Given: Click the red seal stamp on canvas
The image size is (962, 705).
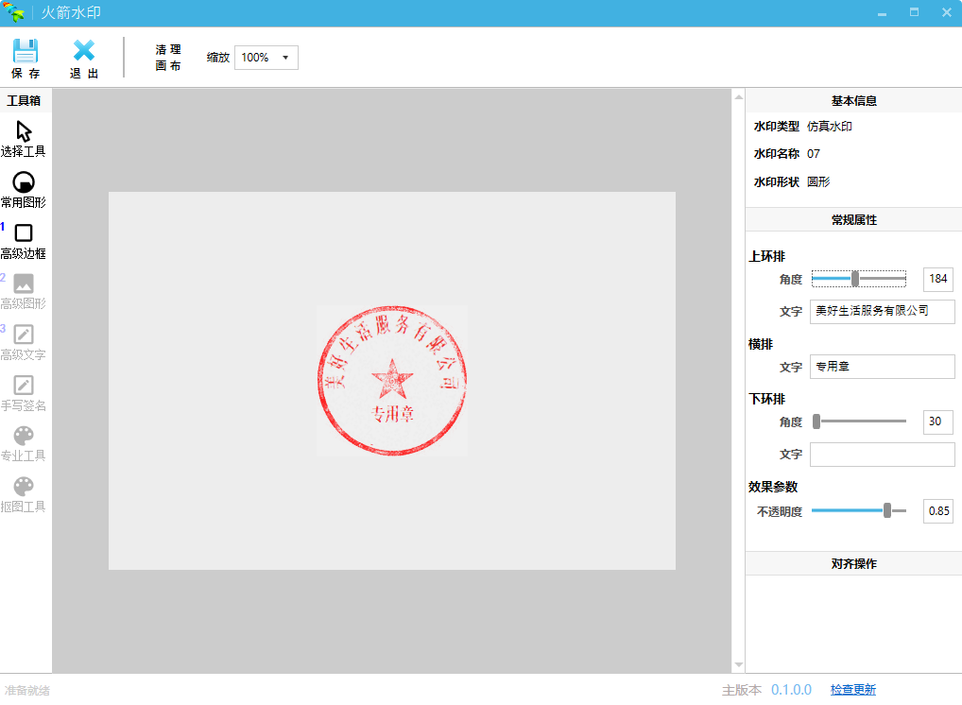Looking at the screenshot, I should coord(392,381).
